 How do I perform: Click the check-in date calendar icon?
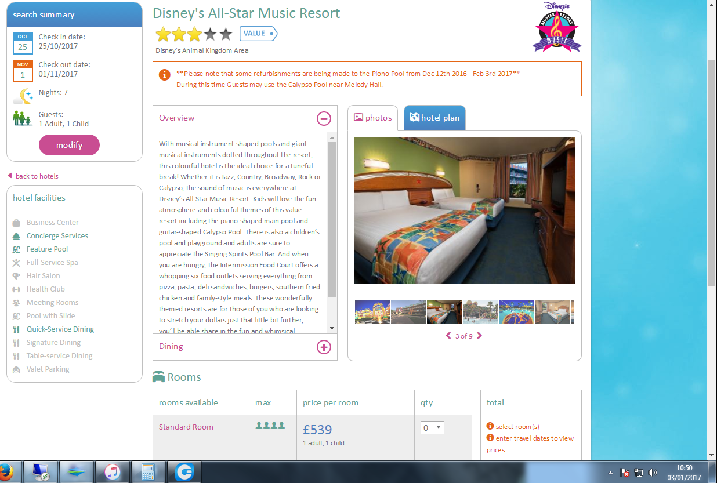[x=23, y=43]
